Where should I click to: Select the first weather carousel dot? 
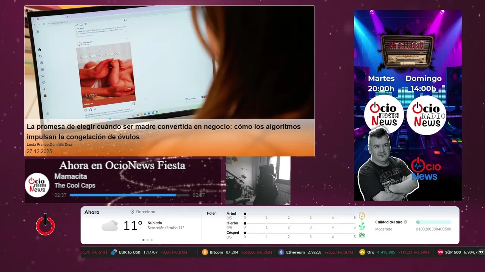coord(143,240)
